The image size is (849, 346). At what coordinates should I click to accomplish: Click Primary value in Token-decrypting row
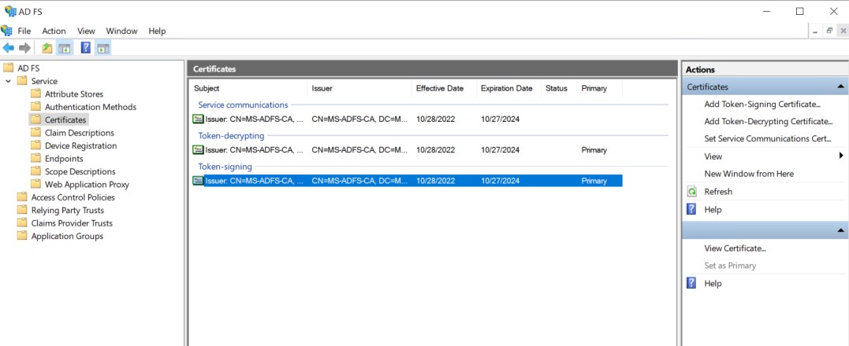(594, 150)
